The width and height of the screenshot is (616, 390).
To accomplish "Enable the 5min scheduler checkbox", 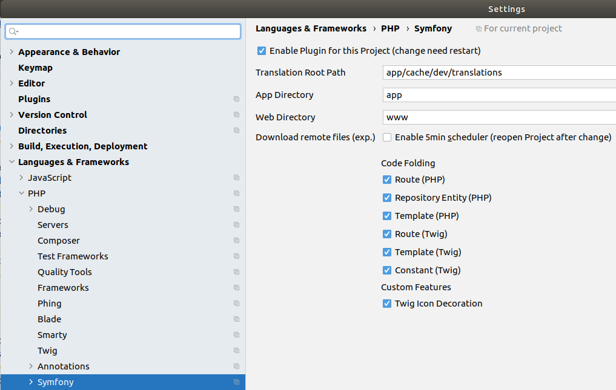I will (x=387, y=137).
